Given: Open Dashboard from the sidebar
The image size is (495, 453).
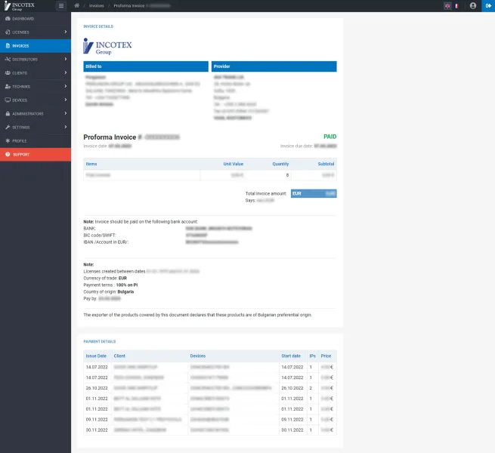Looking at the screenshot, I should (36, 19).
